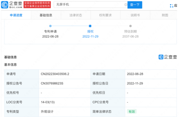179x117 pixels.
Task: Select the 授权 timeline dot
Action: pos(90,26)
